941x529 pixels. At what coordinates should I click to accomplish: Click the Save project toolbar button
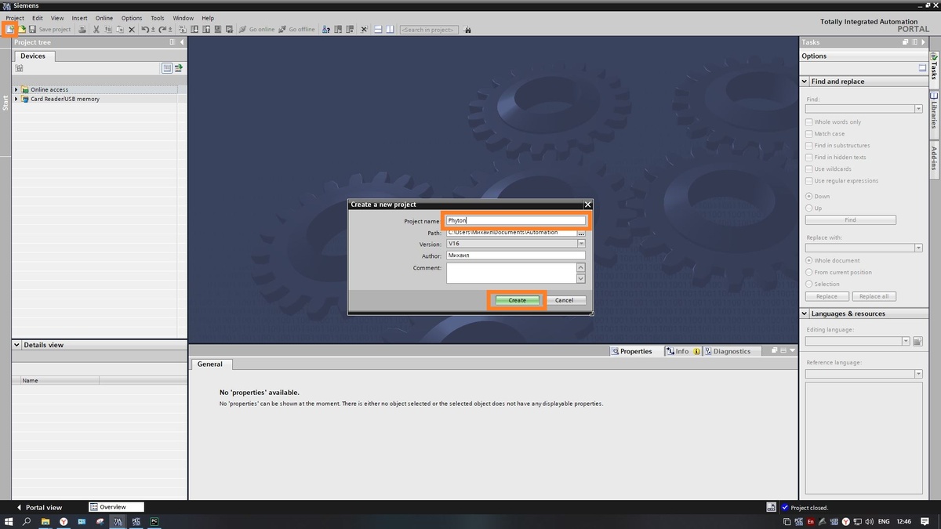pyautogui.click(x=49, y=29)
